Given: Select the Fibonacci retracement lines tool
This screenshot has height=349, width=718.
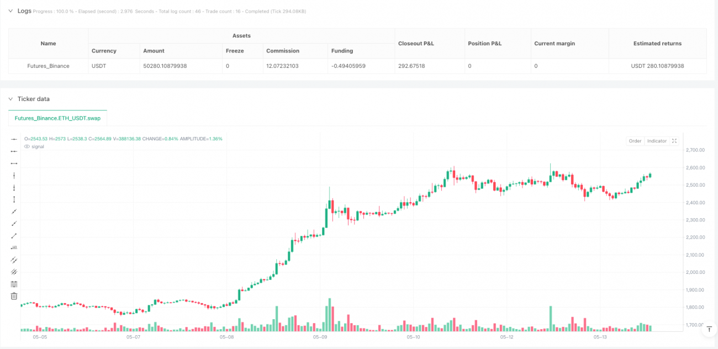Looking at the screenshot, I should (x=14, y=284).
